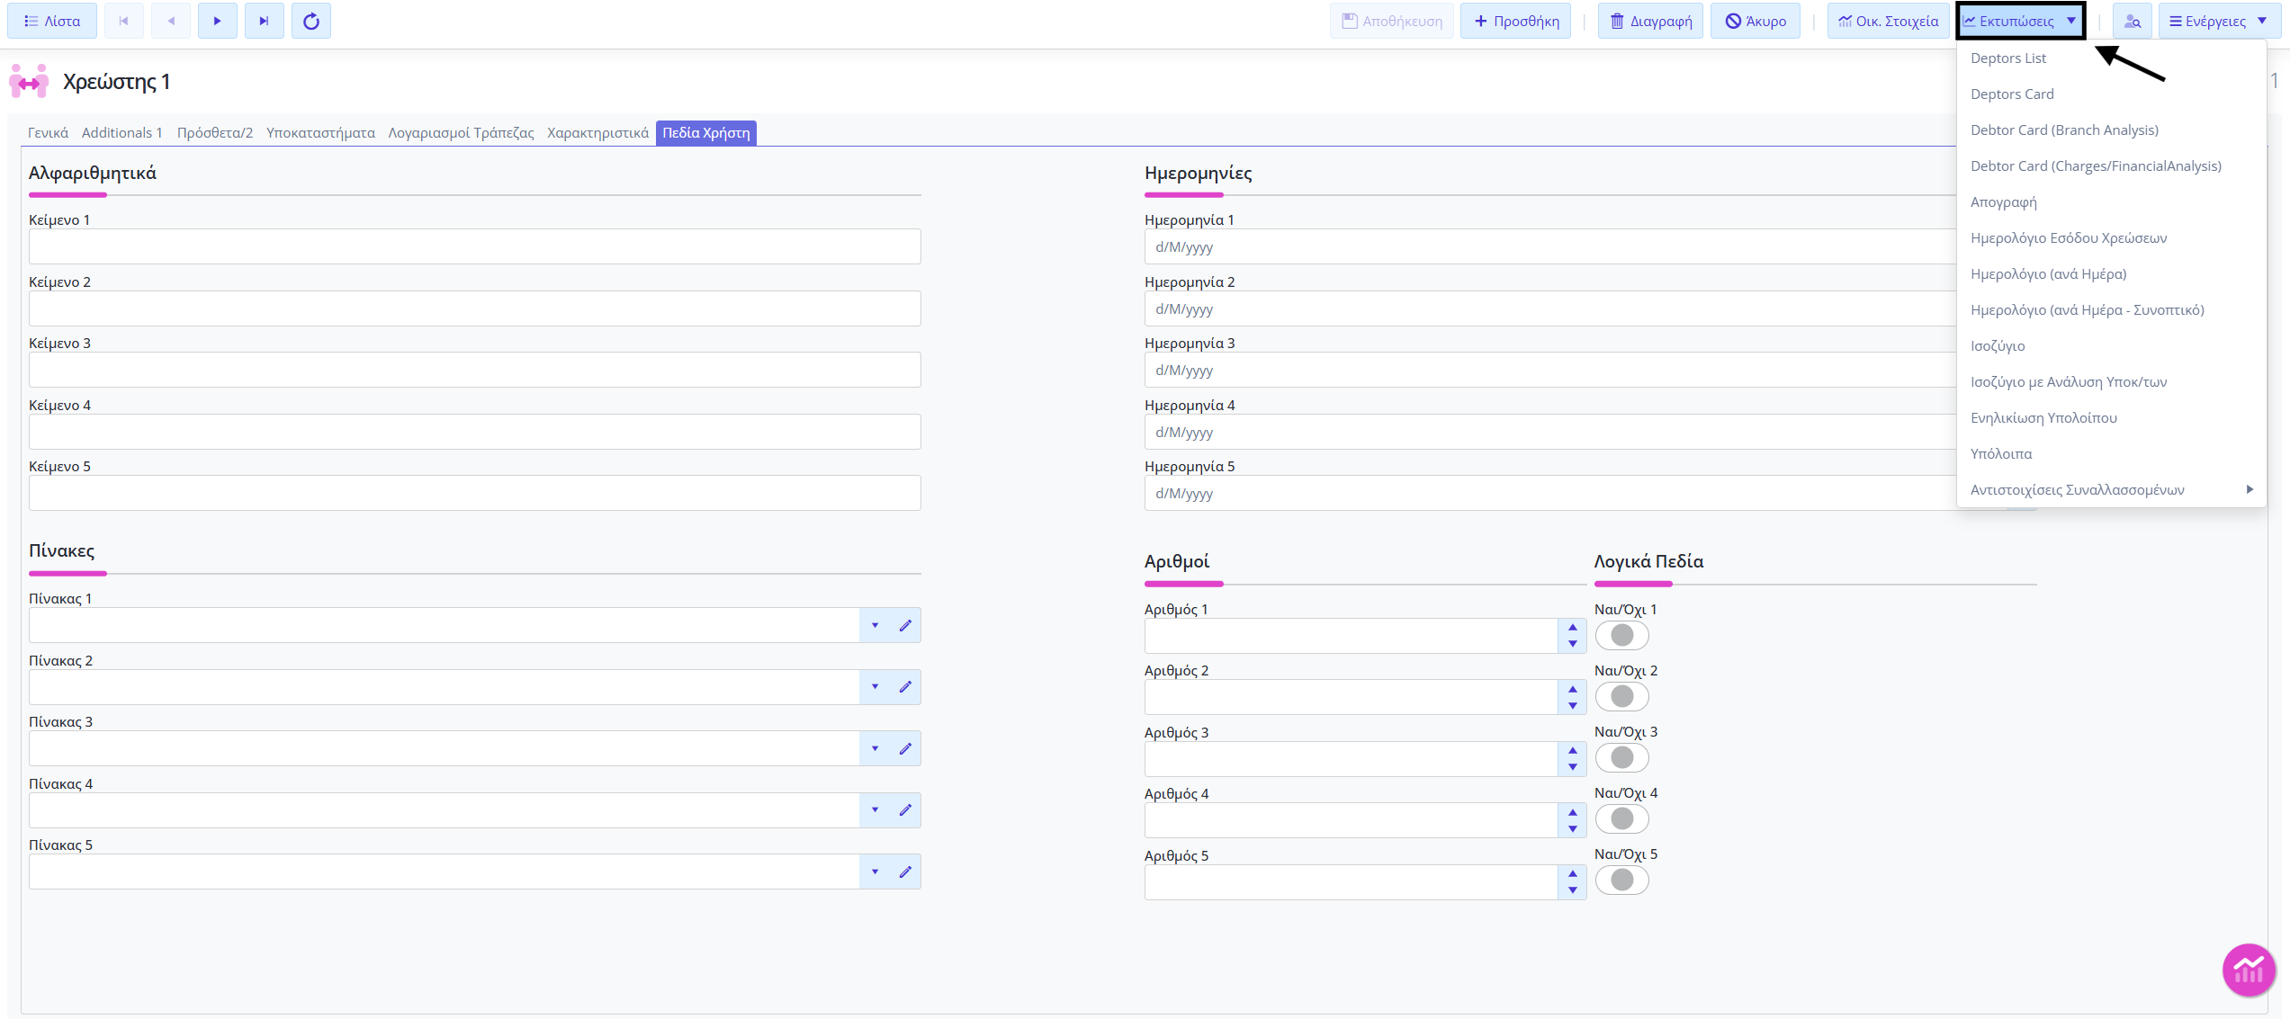Increase Αριθμός 1 value
The width and height of the screenshot is (2290, 1019).
click(x=1573, y=628)
